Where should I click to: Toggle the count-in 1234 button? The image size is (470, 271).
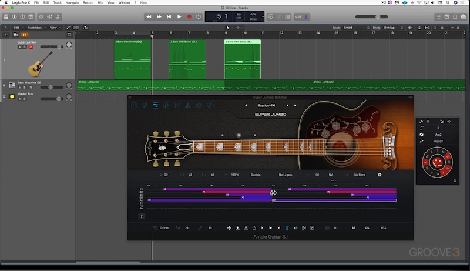[x=298, y=17]
